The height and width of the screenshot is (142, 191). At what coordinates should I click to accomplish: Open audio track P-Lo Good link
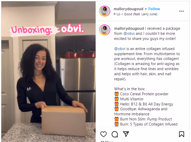[x=136, y=14]
